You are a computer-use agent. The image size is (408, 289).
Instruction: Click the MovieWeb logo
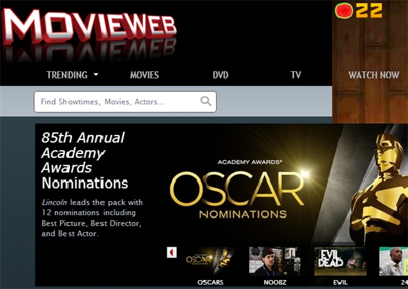[89, 26]
